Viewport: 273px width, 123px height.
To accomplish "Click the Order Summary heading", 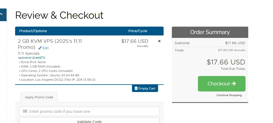I will click(210, 32).
